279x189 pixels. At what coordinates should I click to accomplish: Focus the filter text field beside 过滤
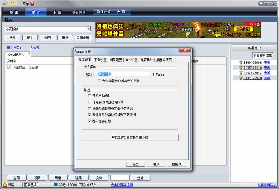click(x=120, y=178)
